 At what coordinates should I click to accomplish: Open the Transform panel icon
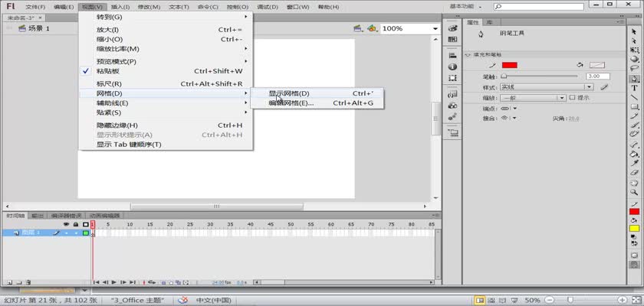tap(452, 77)
